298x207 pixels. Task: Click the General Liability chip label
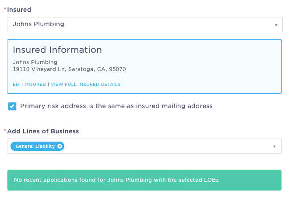35,146
